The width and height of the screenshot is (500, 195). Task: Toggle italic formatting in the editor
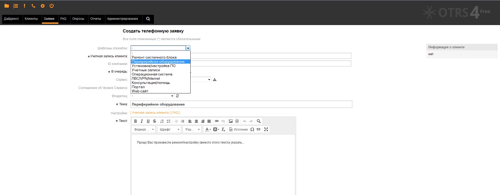click(142, 121)
